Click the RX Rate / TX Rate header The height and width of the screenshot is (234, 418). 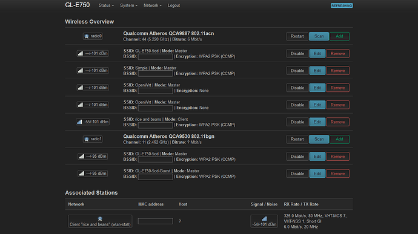(x=301, y=204)
